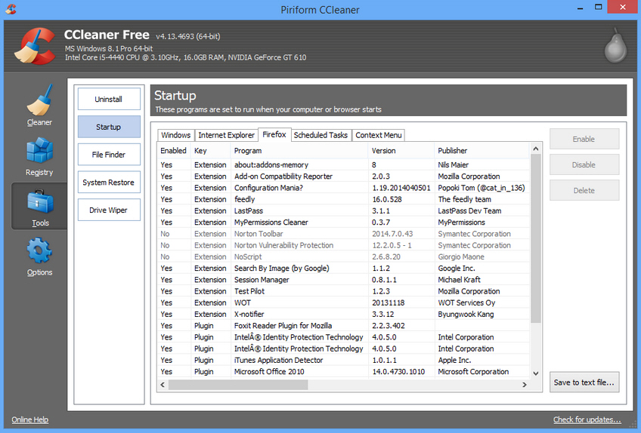Select iTunes Application Detector plugin
Viewport: 641px width, 433px height.
click(x=343, y=360)
